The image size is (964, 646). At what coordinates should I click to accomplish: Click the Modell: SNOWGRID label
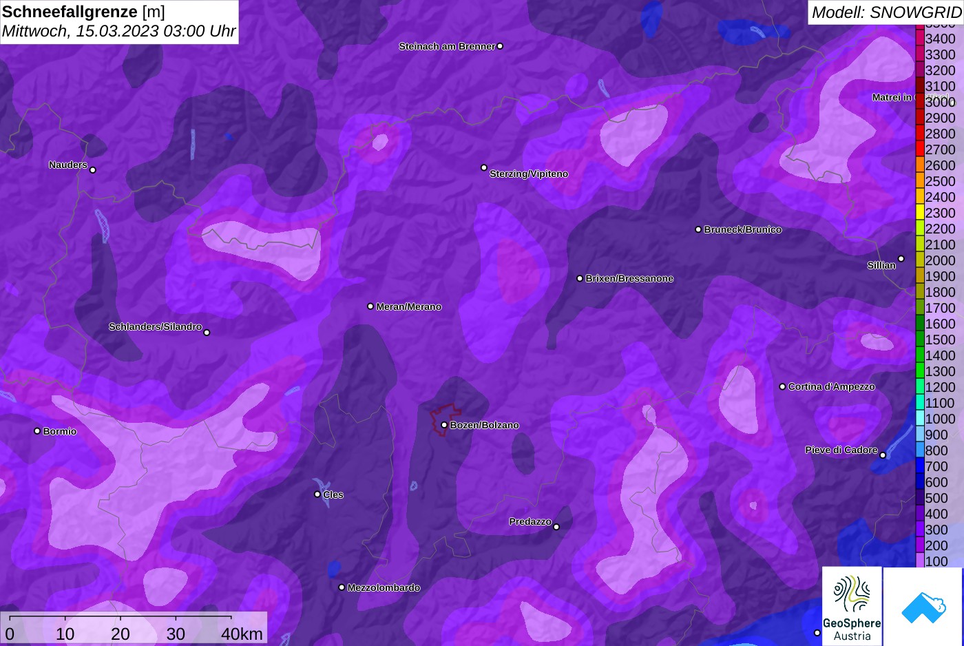point(886,12)
